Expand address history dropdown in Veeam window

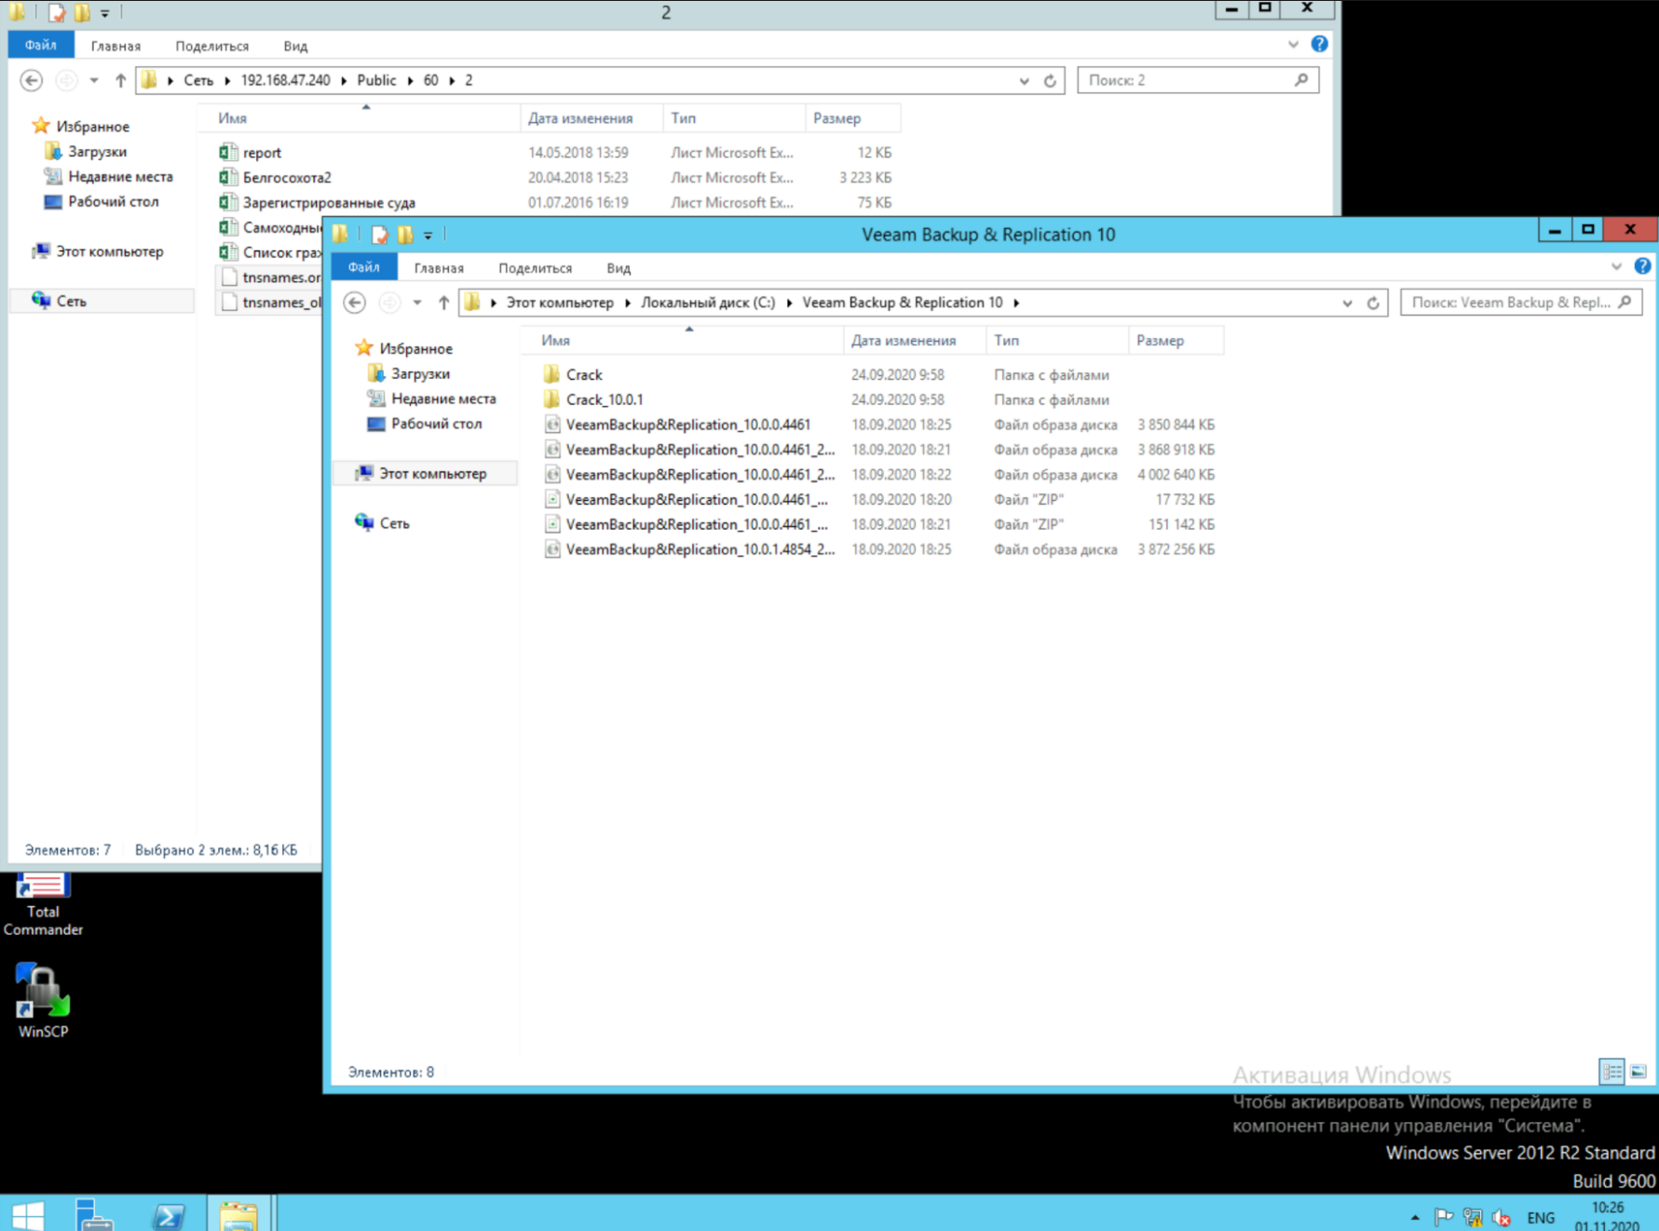click(1347, 303)
